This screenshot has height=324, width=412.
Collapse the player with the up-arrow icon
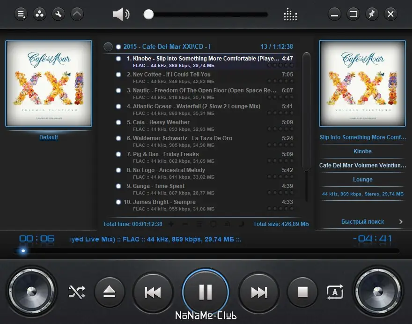[77, 14]
